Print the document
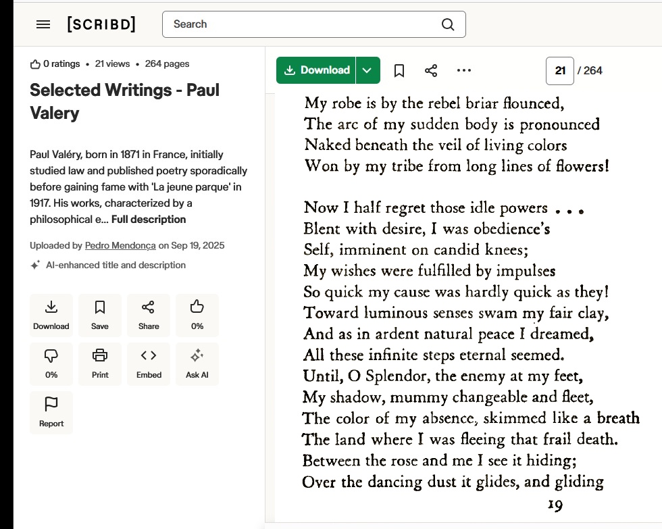Screen dimensions: 662x529 [x=100, y=364]
